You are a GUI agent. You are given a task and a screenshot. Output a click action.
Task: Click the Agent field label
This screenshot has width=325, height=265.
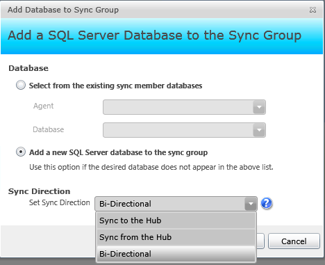click(44, 106)
